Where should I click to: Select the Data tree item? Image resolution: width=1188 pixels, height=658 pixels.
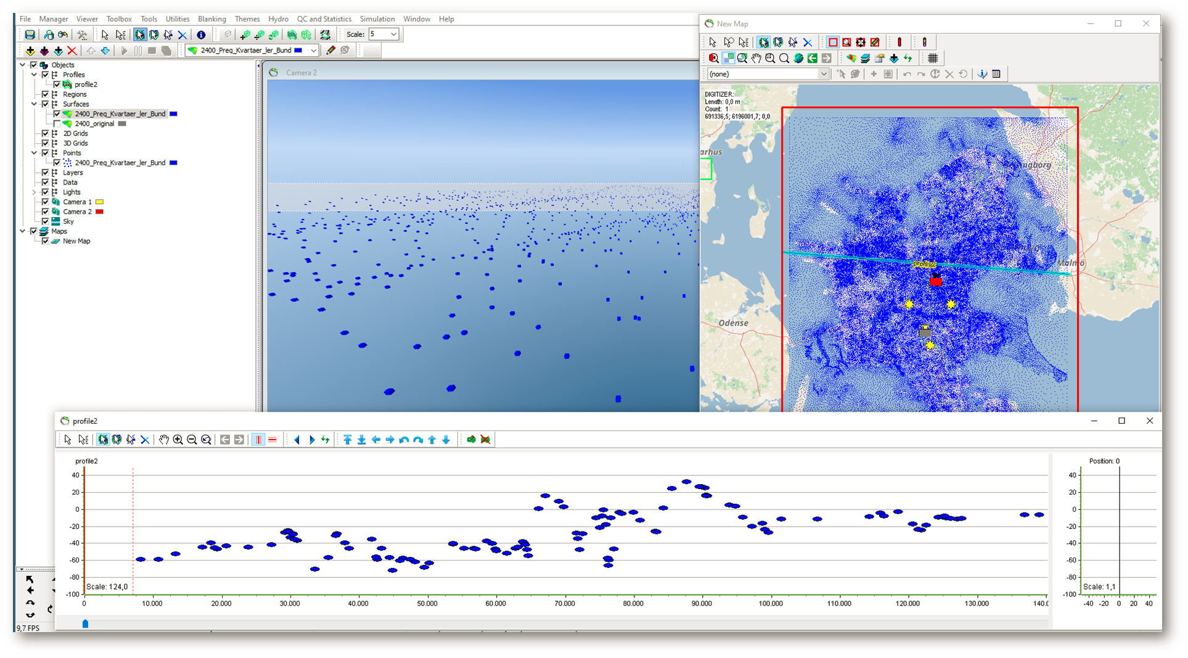70,183
